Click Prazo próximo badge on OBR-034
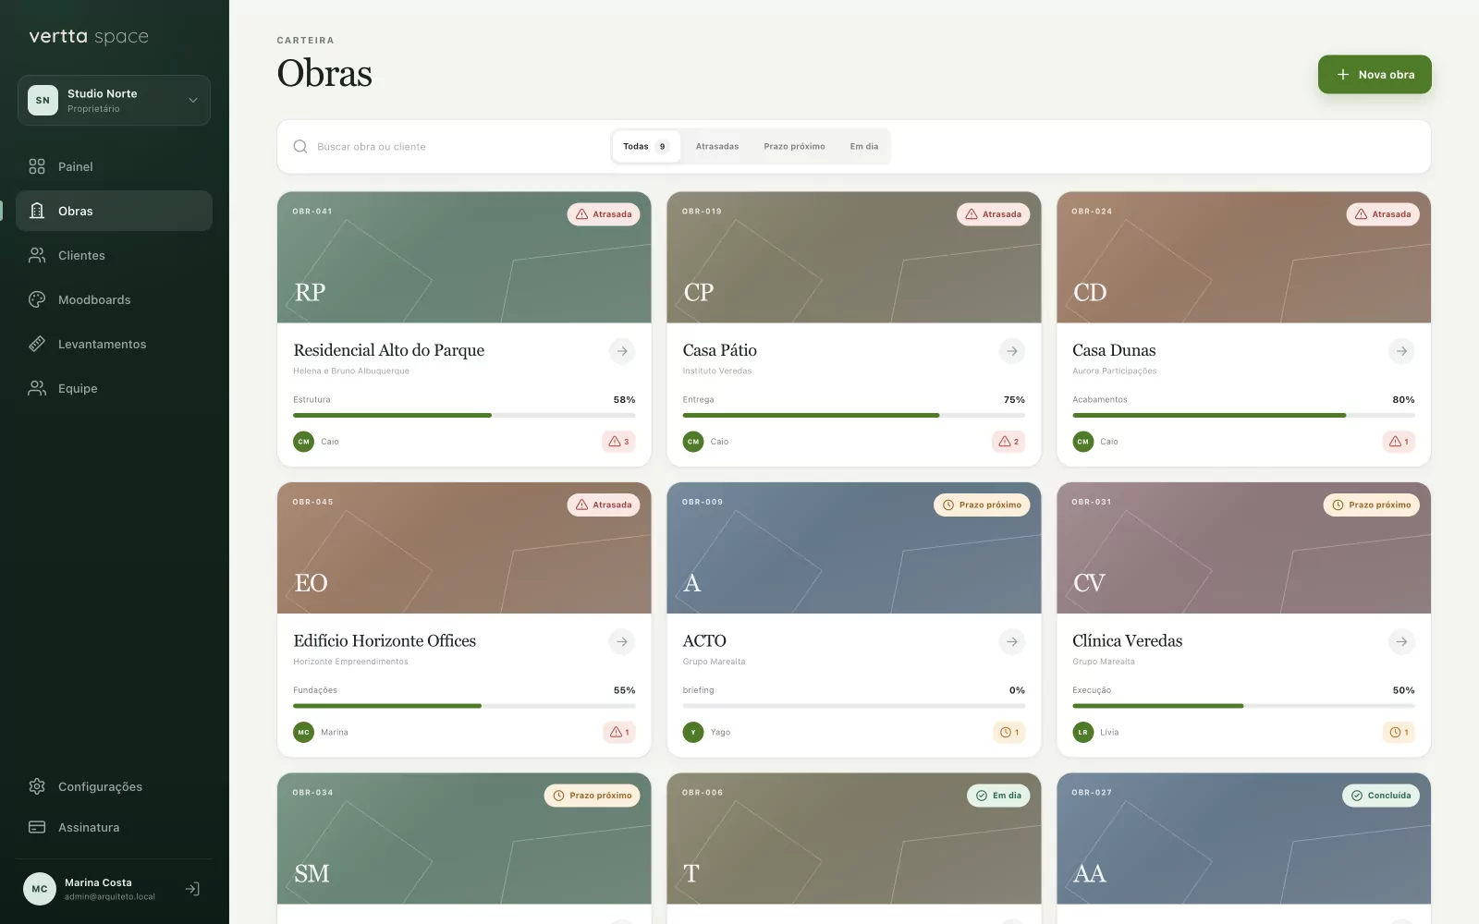This screenshot has height=924, width=1479. pos(592,796)
